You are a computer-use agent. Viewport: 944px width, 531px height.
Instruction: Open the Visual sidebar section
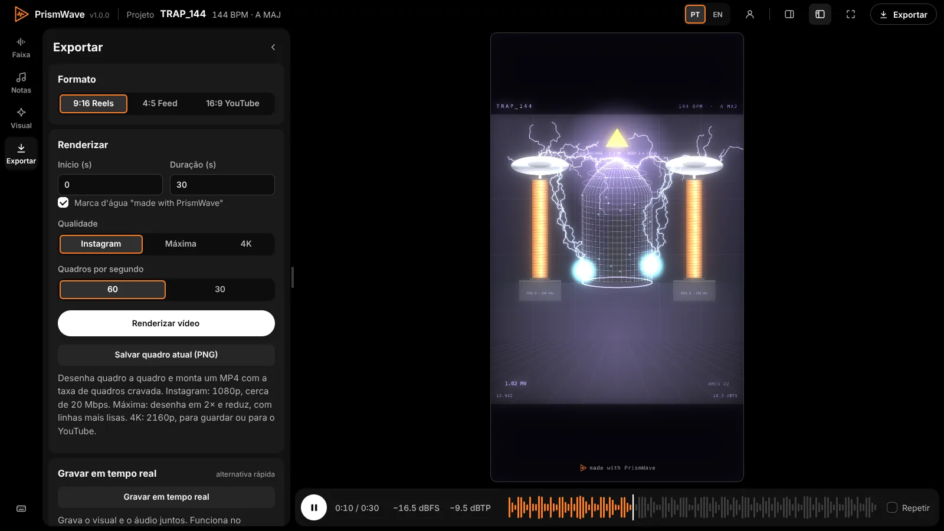point(21,119)
